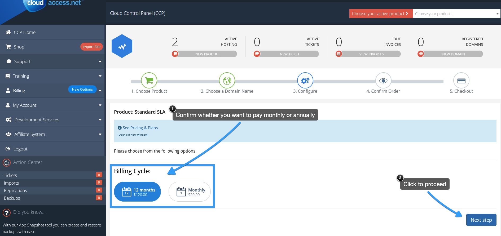Click the red cart icon beside New Product
The width and height of the screenshot is (501, 236).
175,54
